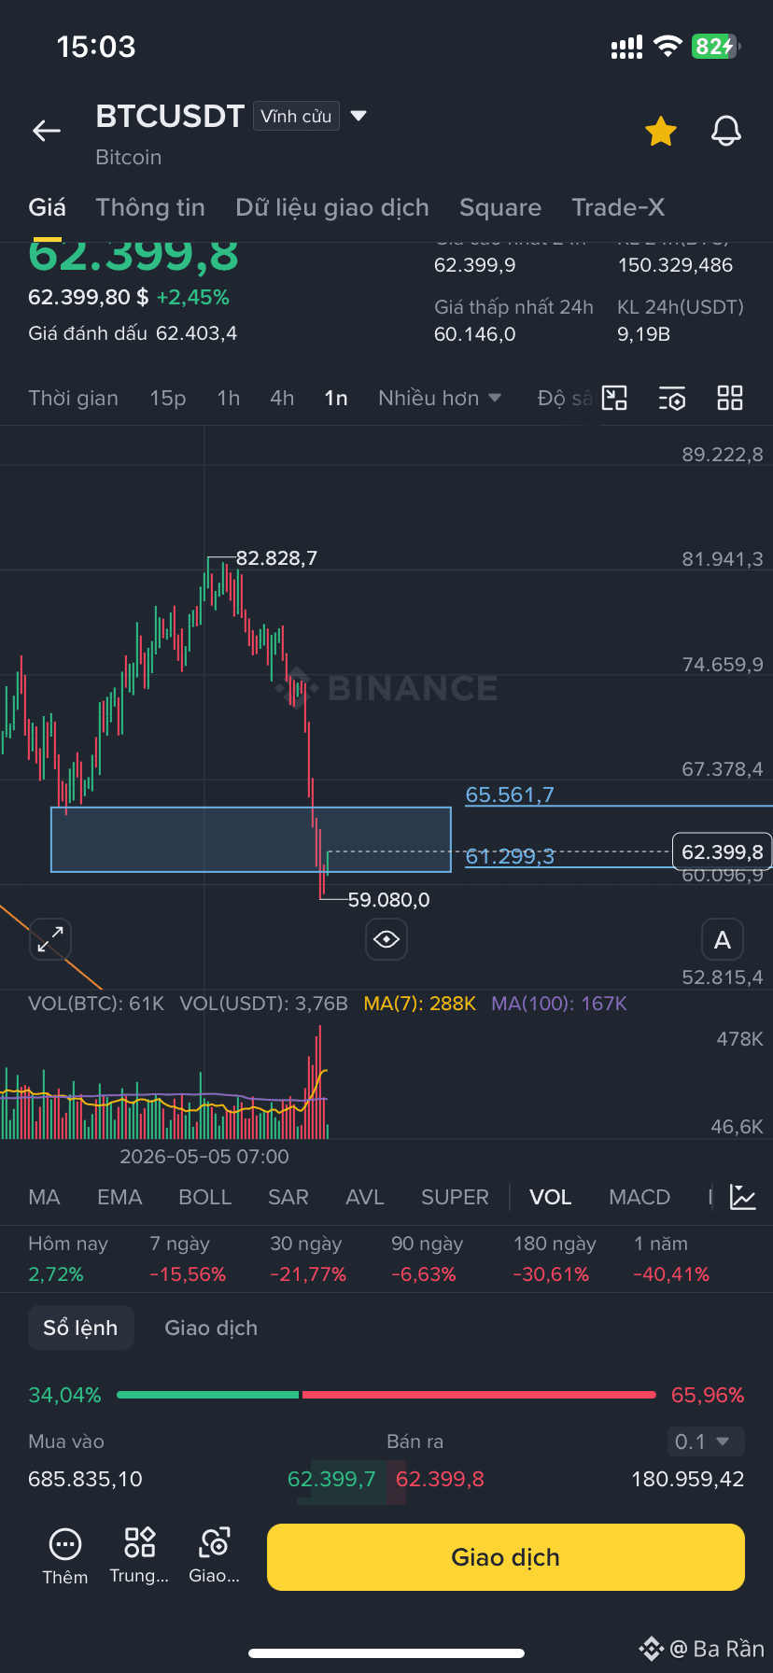Select 4h timeframe

point(282,399)
